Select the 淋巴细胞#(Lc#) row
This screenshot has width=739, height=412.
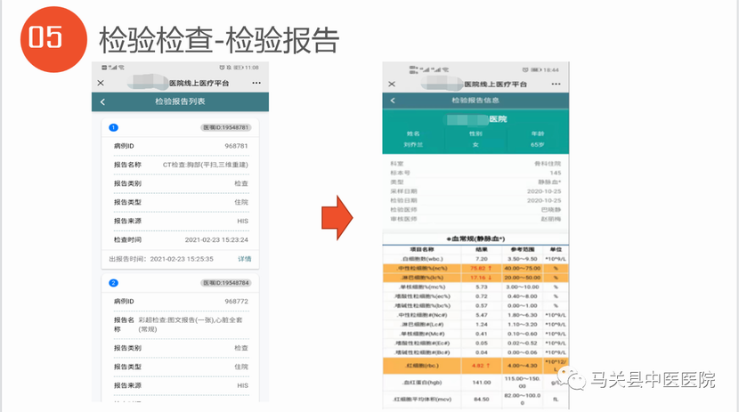[475, 325]
